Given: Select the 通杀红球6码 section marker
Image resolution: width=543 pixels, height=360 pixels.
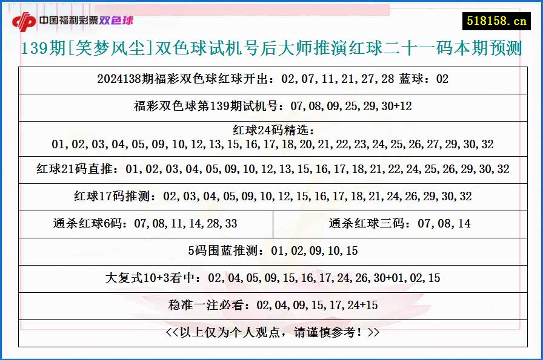Looking at the screenshot, I should click(x=144, y=224).
